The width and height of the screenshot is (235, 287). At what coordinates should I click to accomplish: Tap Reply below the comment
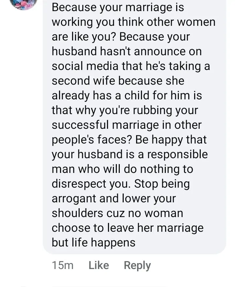(x=137, y=266)
